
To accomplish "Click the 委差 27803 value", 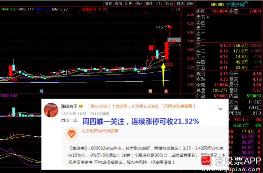I will pos(255,11).
